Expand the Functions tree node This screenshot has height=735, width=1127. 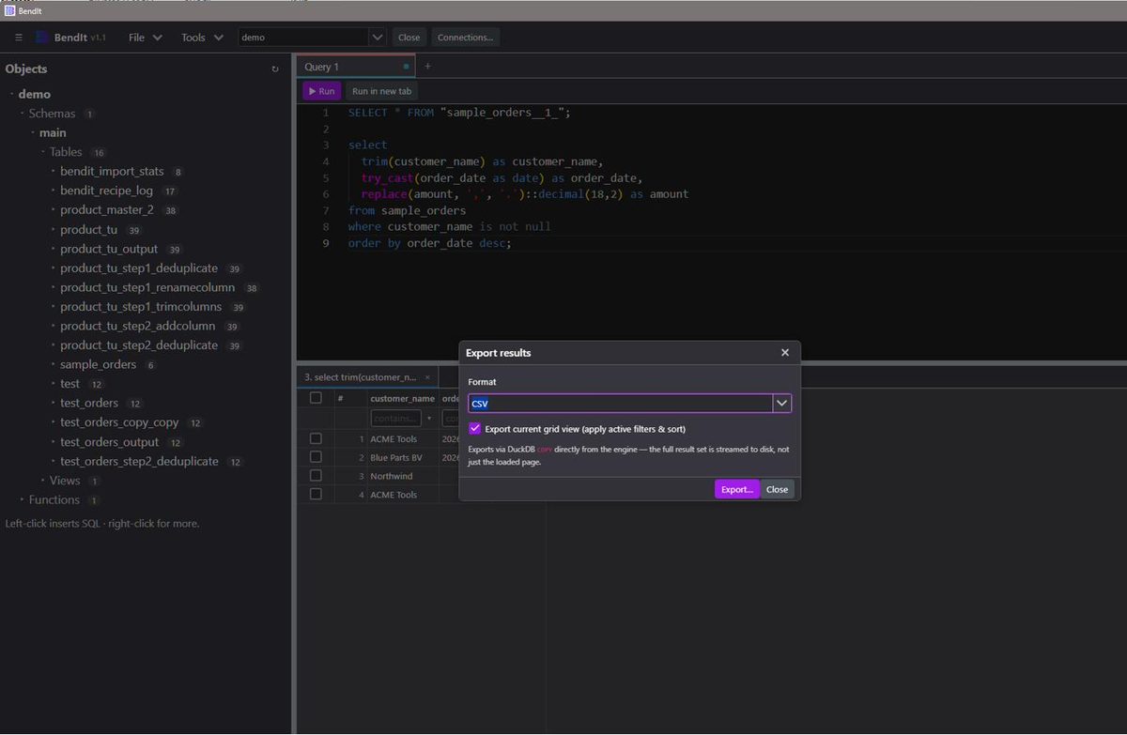(22, 500)
